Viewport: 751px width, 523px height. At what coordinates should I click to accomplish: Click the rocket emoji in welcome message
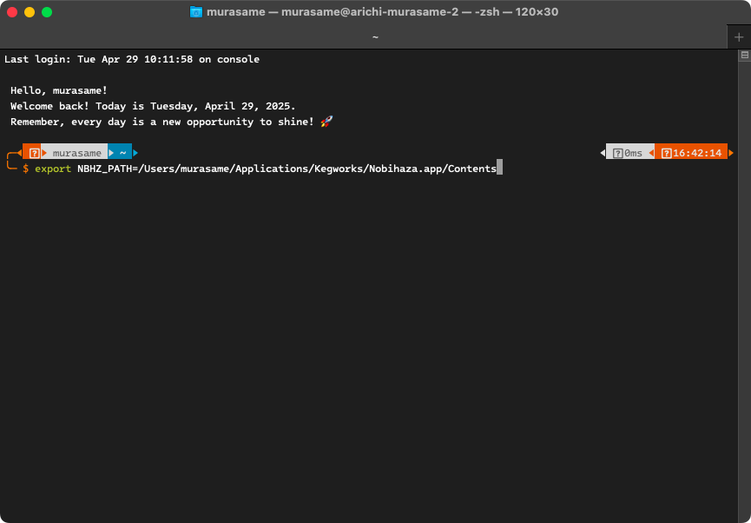326,122
